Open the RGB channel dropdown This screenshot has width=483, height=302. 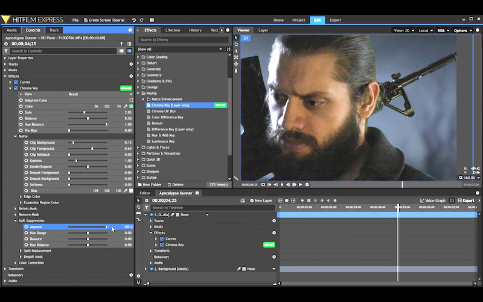coord(443,31)
